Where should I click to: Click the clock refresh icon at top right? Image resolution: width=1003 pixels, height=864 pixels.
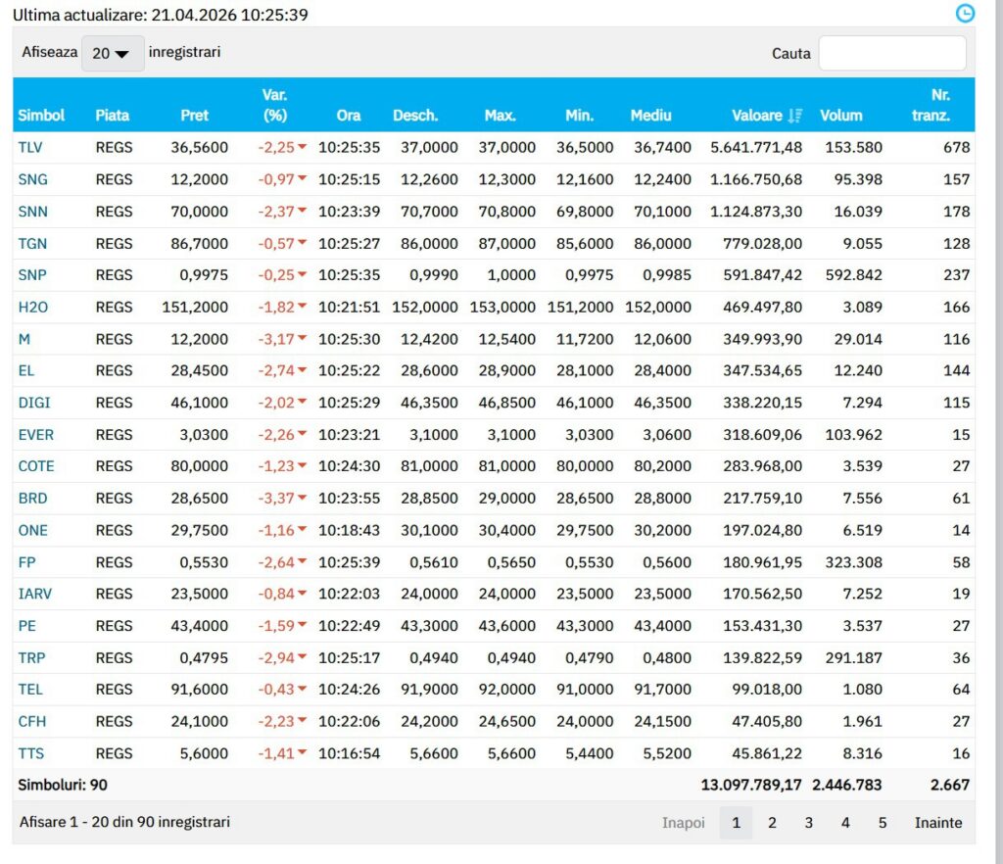pyautogui.click(x=965, y=14)
